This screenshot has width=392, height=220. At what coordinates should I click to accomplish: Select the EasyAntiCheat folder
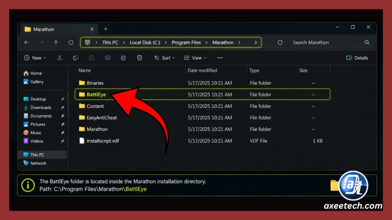[x=203, y=118]
